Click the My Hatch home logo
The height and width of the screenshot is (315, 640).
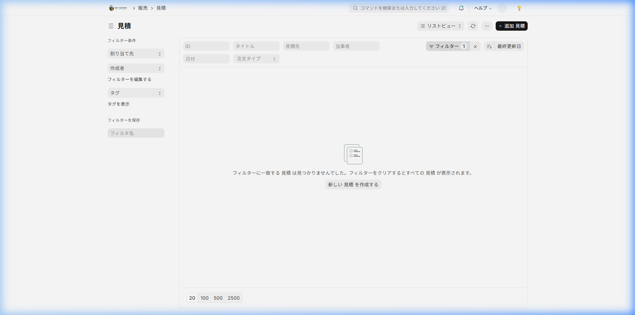pyautogui.click(x=118, y=8)
